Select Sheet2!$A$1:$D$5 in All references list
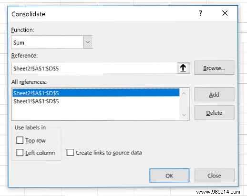This screenshot has width=247, height=196. [x=96, y=93]
